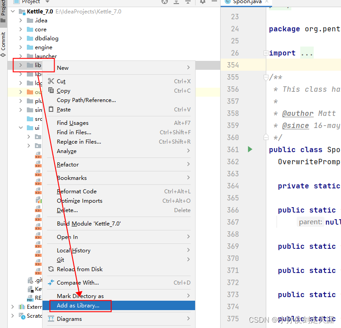Click the Select Opened File crosshair icon
Image resolution: width=341 pixels, height=328 pixels.
(x=165, y=1)
